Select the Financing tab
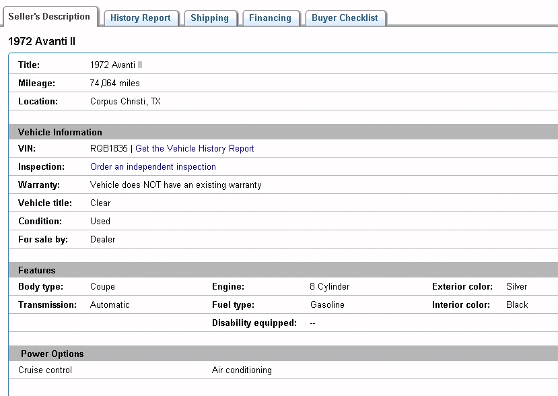558x396 pixels. [x=270, y=18]
